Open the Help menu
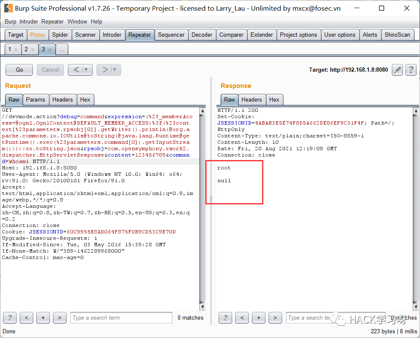 [x=96, y=21]
